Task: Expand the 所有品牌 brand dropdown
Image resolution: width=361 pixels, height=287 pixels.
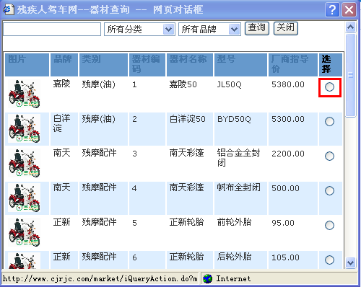Action: coord(234,30)
